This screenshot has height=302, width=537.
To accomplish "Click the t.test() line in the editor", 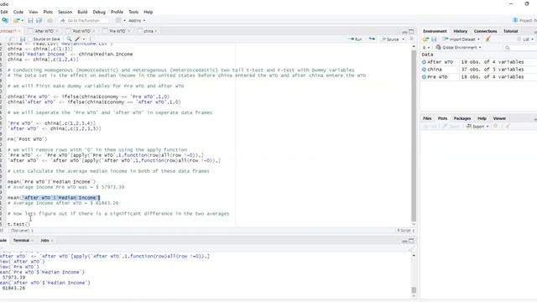I will (18, 224).
